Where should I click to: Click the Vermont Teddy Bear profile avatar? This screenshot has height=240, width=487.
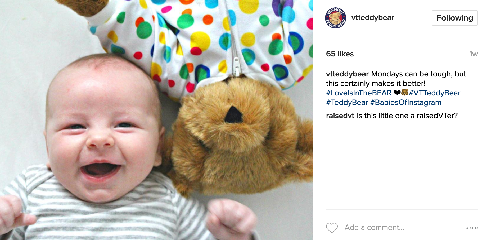(x=336, y=18)
